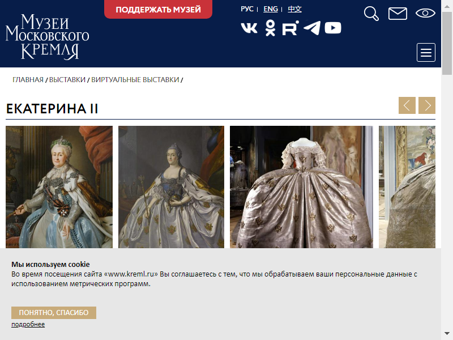Viewport: 453px width, 340px height.
Task: Open the YouTube social icon
Action: click(x=333, y=28)
